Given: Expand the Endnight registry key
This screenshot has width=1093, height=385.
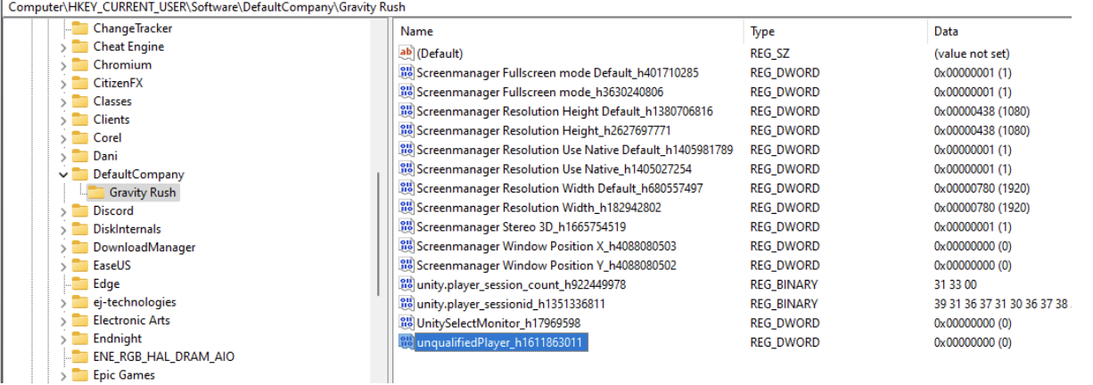Looking at the screenshot, I should click(62, 339).
